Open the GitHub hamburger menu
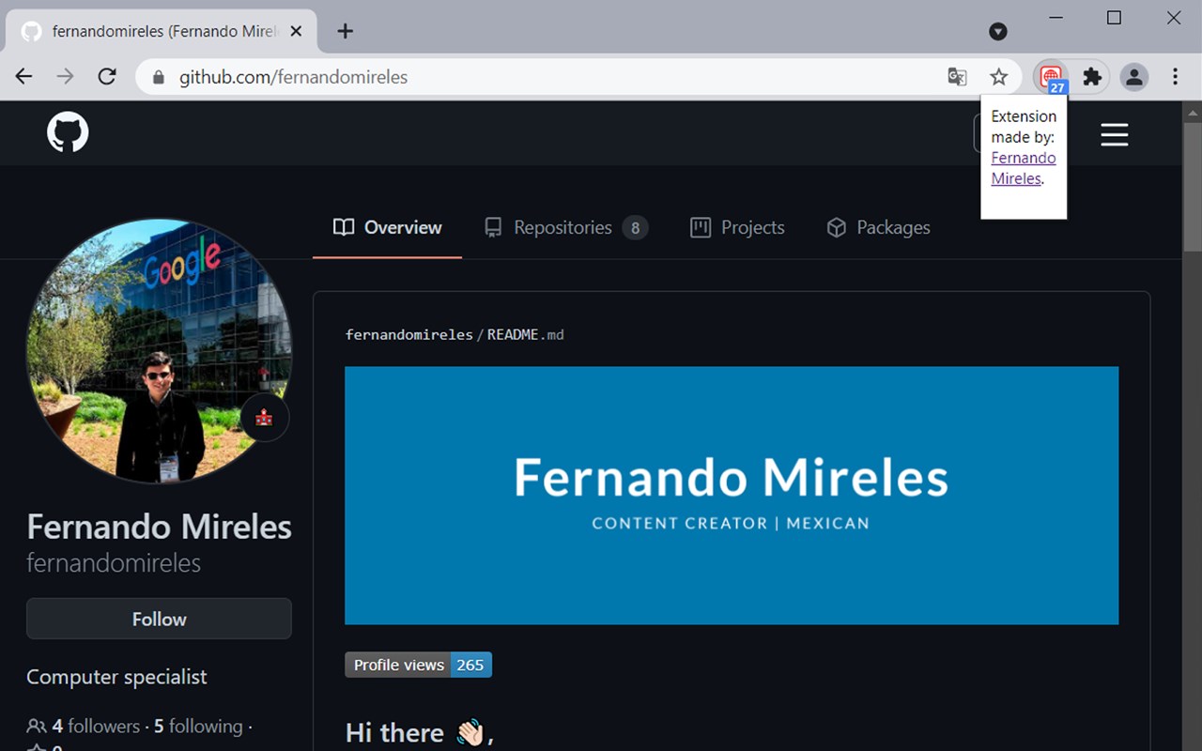The image size is (1202, 751). (1115, 135)
